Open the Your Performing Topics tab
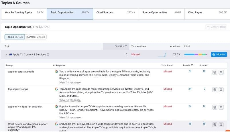Screen dimensions: 230x132 click(x=24, y=14)
